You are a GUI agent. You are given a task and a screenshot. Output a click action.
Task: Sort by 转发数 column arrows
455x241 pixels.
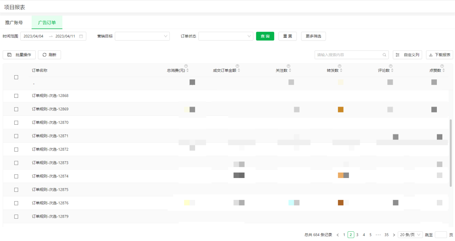point(341,70)
